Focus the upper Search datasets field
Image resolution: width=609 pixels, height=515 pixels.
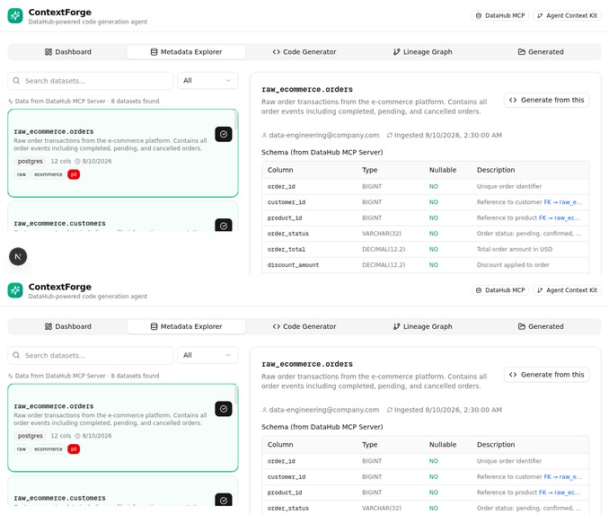tap(91, 81)
